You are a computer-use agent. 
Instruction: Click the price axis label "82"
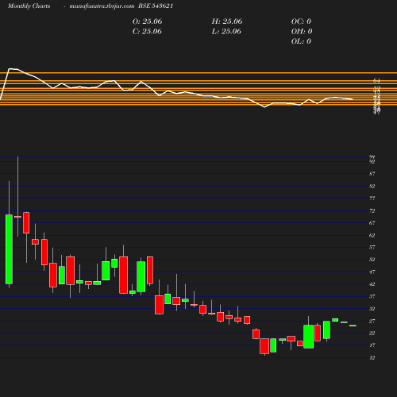pyautogui.click(x=372, y=186)
